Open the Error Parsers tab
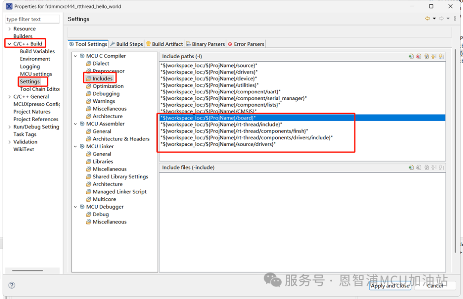Image resolution: width=463 pixels, height=299 pixels. (x=246, y=44)
